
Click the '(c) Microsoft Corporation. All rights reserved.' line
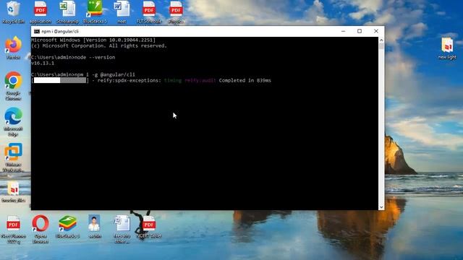click(99, 45)
